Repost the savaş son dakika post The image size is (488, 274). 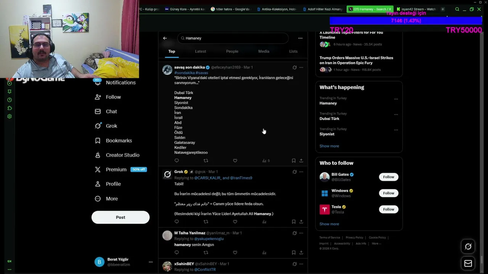point(206,161)
